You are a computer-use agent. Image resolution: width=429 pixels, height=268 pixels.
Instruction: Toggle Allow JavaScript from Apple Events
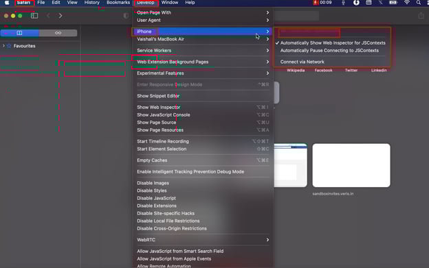click(x=203, y=259)
